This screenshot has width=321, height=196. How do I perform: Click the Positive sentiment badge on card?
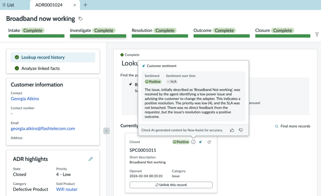coord(181,142)
